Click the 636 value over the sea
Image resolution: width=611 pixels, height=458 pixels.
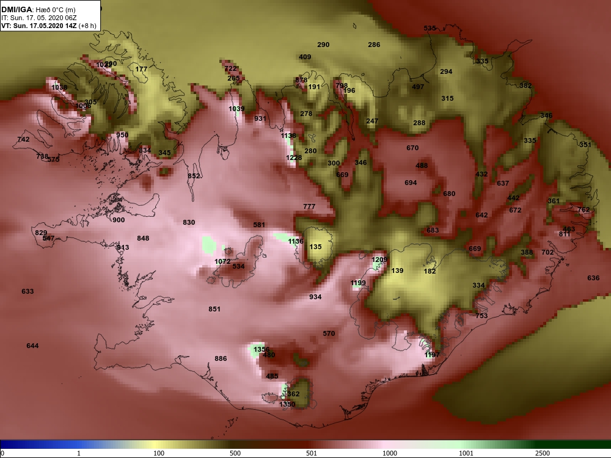coord(593,278)
